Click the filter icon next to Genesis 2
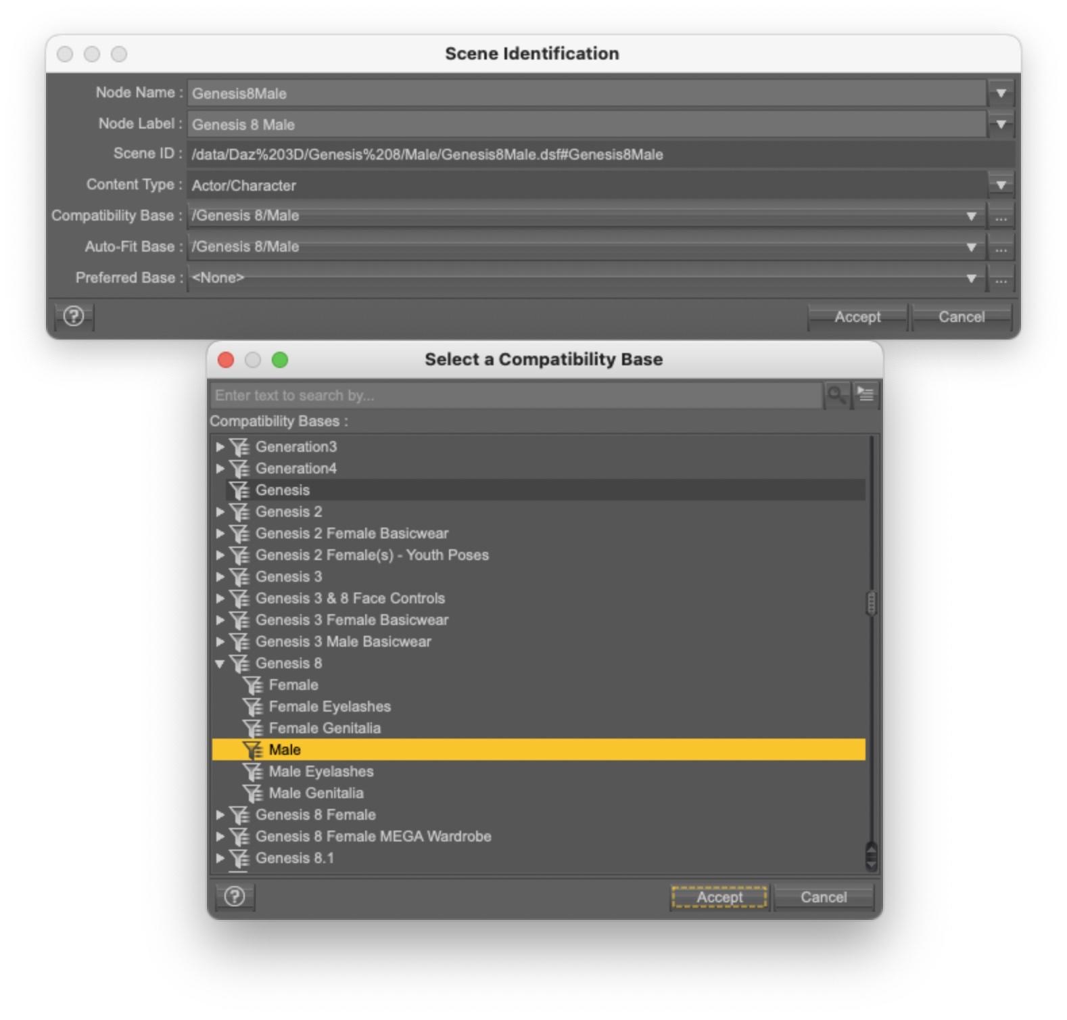The height and width of the screenshot is (1020, 1067). (239, 512)
